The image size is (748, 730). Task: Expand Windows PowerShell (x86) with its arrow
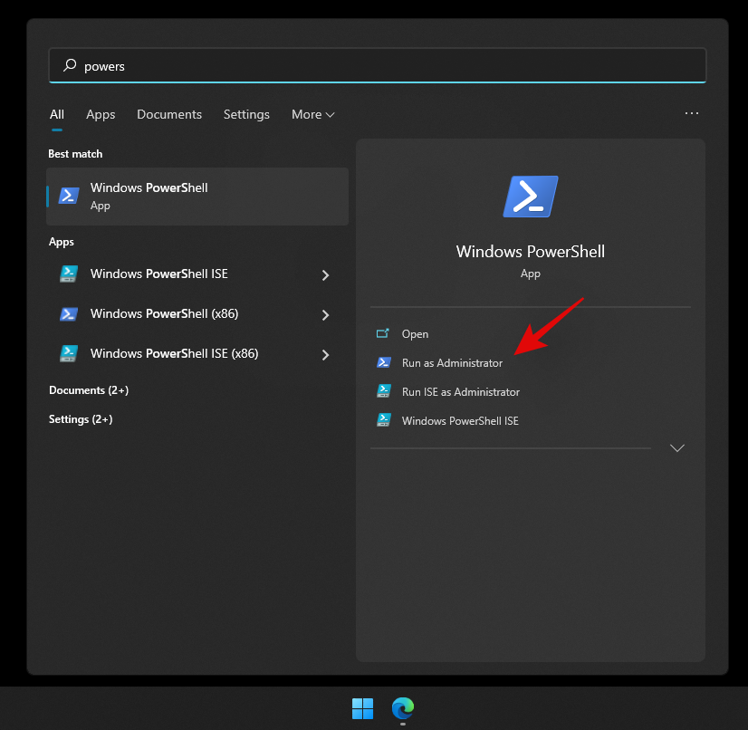coord(325,313)
